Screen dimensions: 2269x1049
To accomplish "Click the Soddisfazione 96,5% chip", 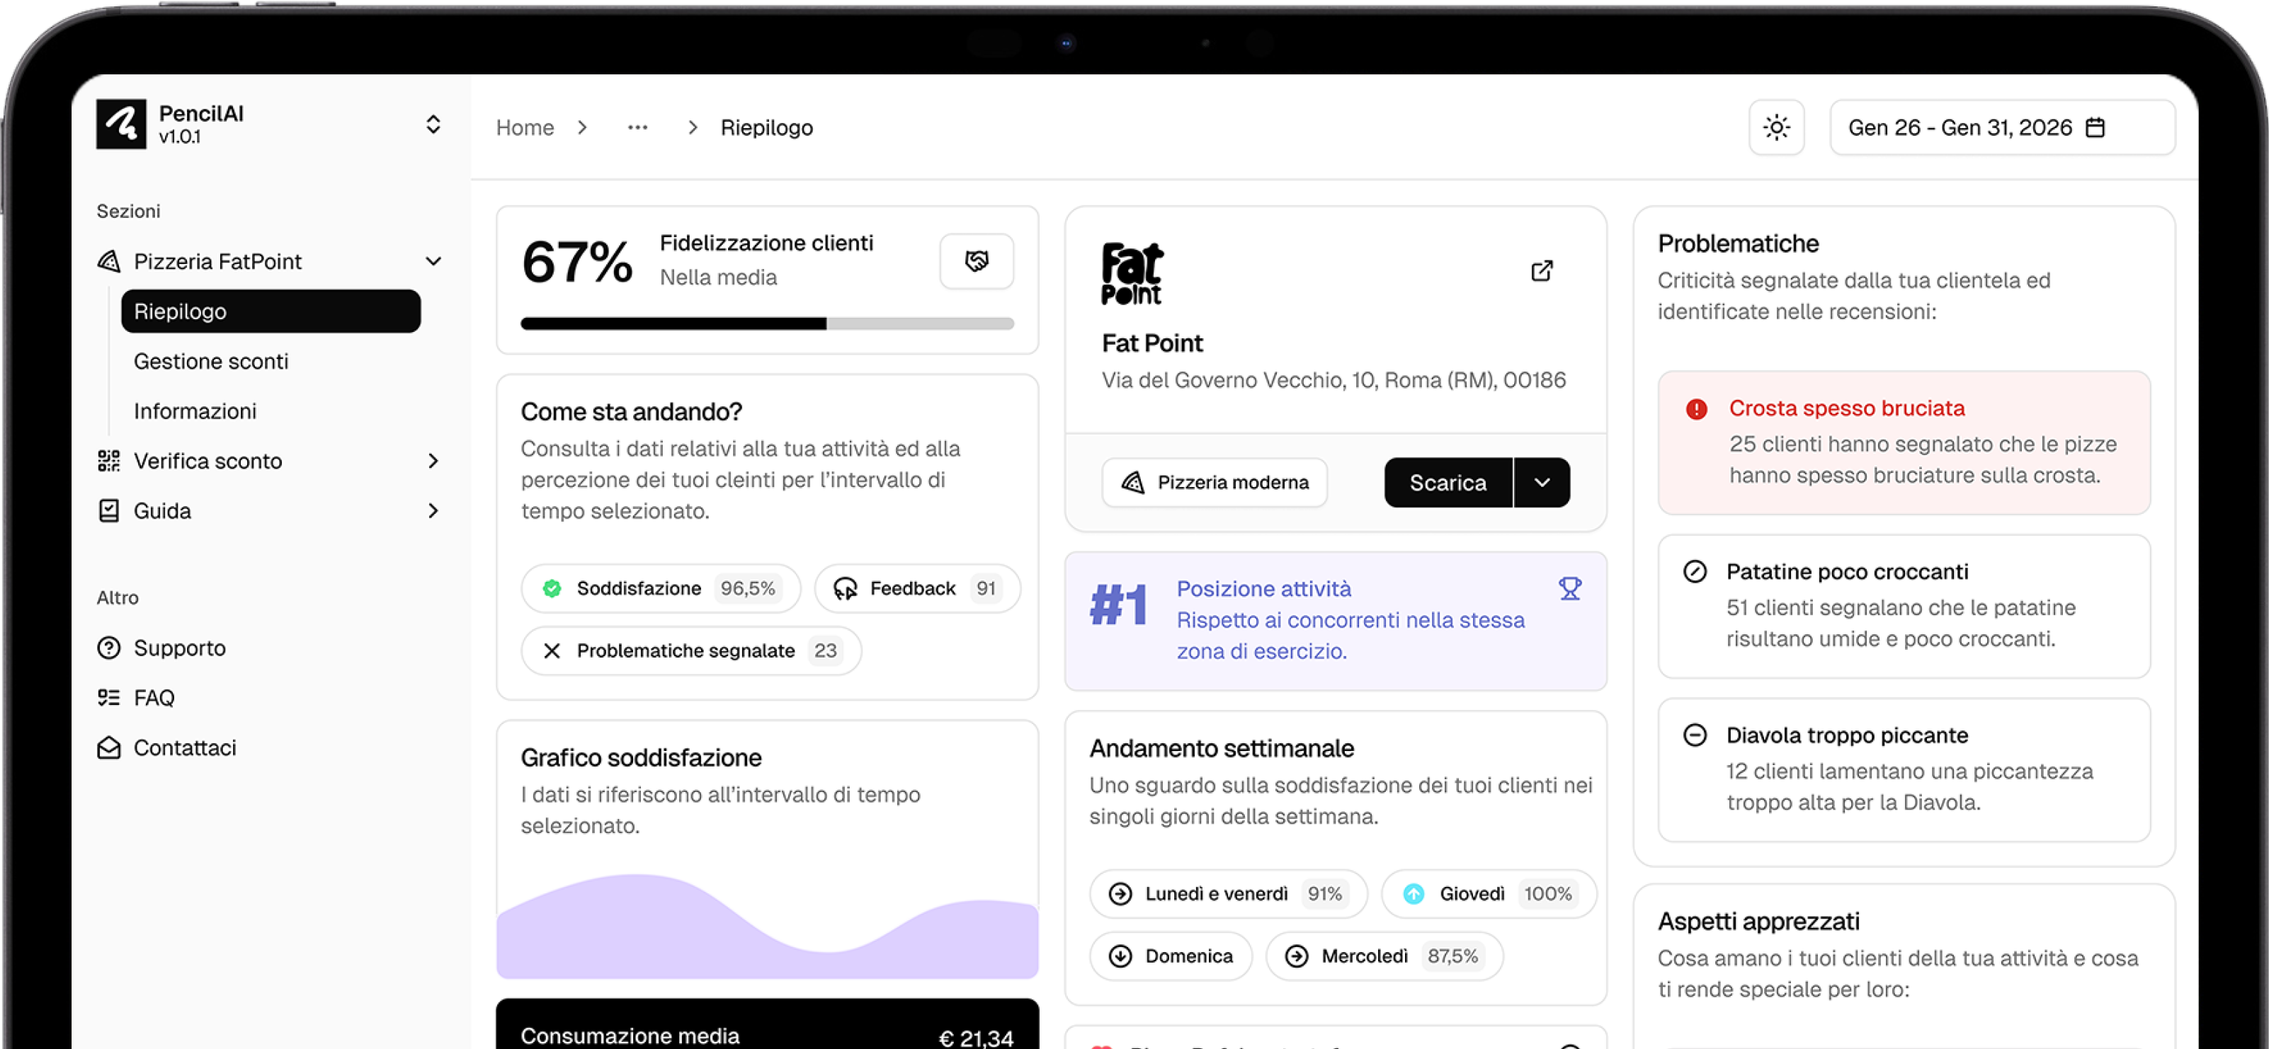I will click(661, 588).
